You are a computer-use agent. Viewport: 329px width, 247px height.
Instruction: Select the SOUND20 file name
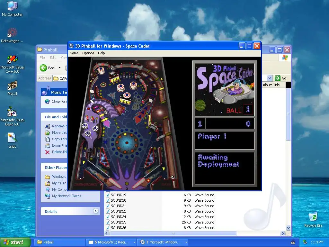[x=119, y=200]
